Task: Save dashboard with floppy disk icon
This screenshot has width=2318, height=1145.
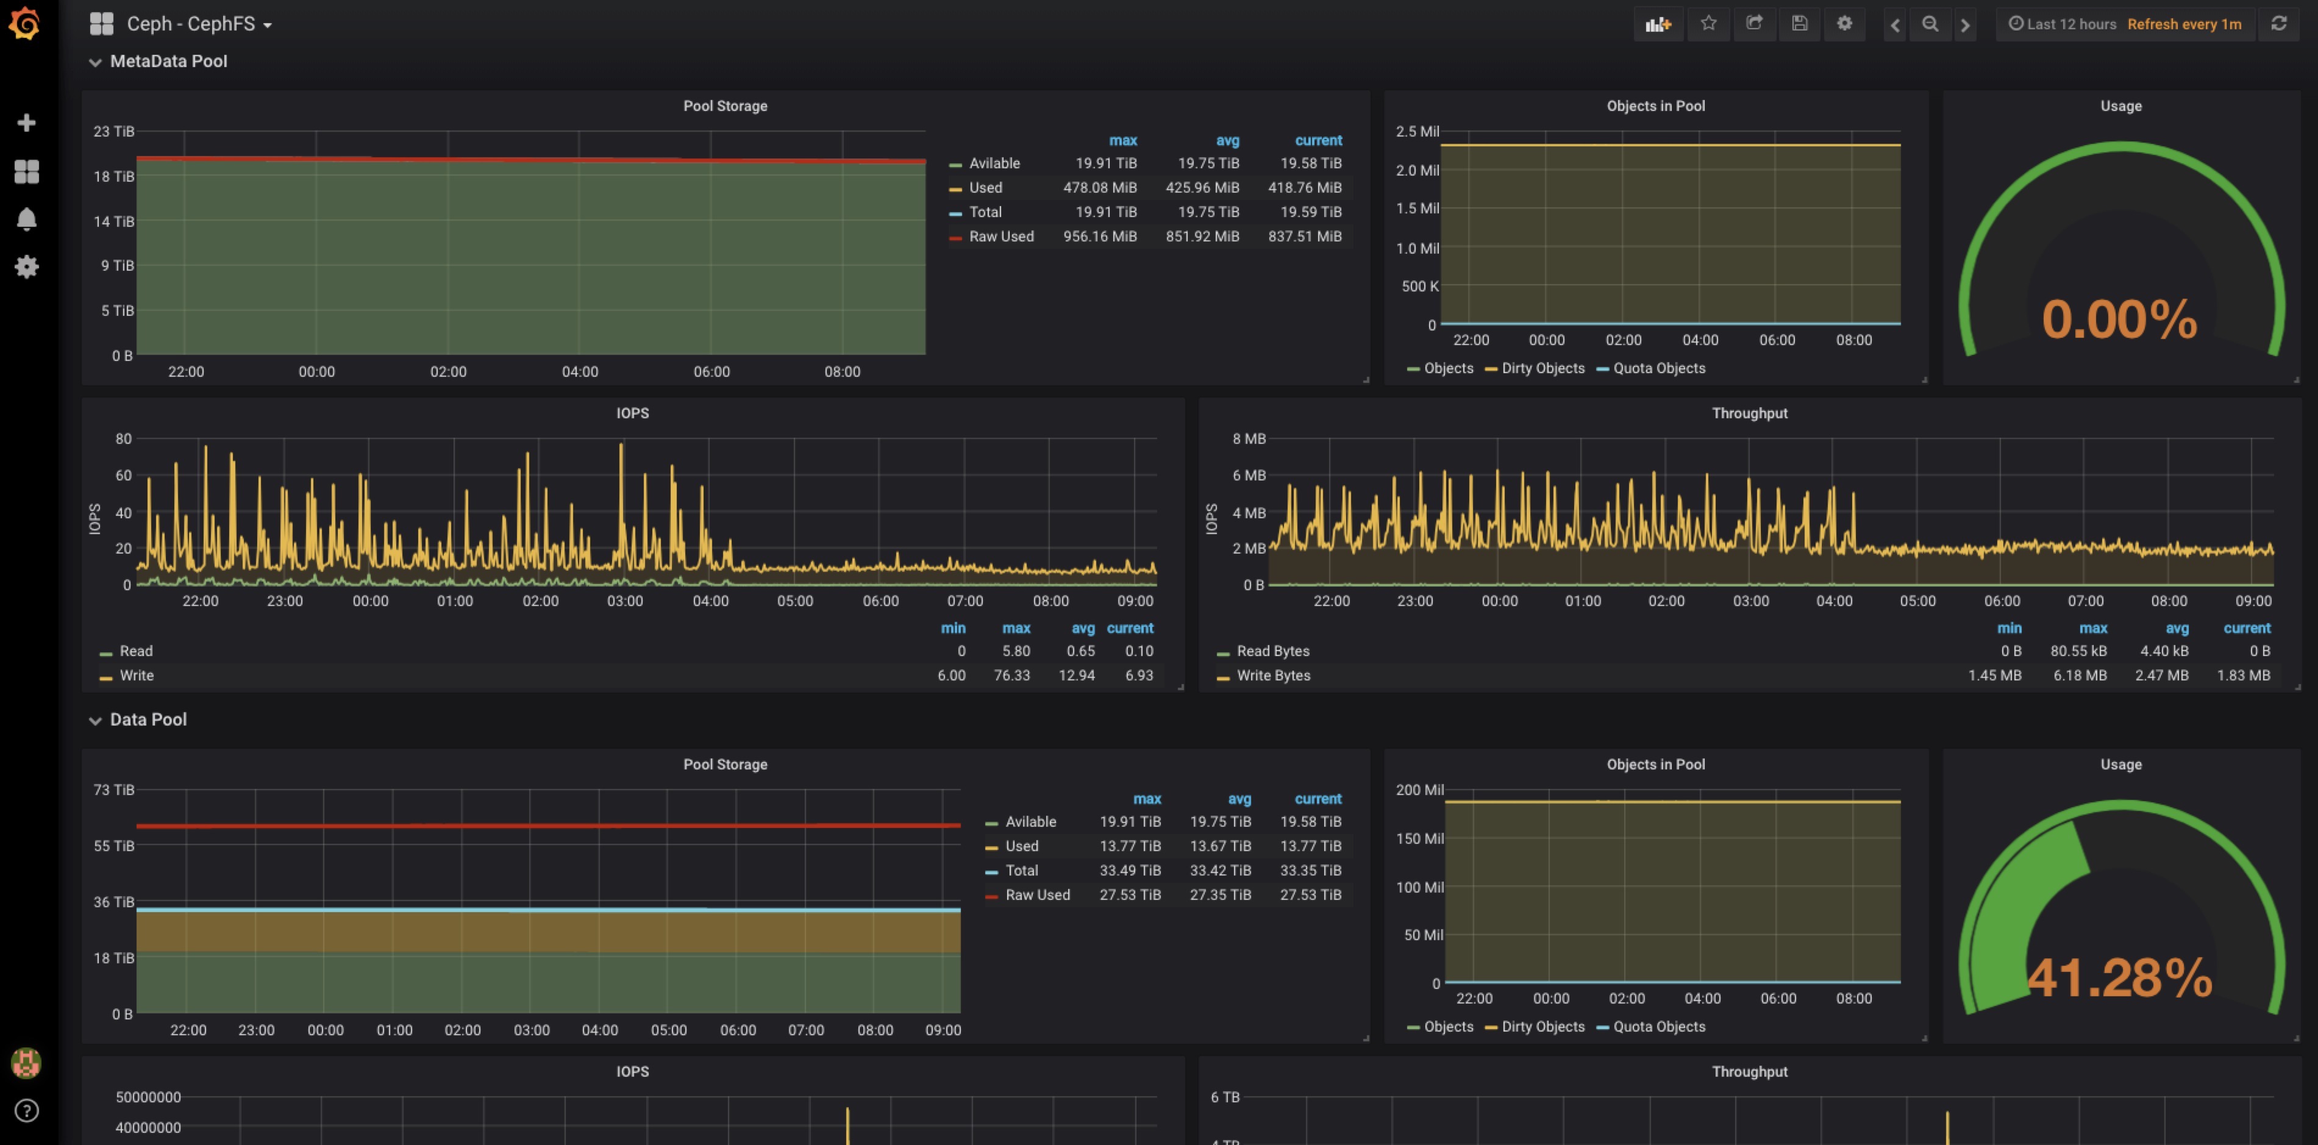Action: pyautogui.click(x=1799, y=23)
